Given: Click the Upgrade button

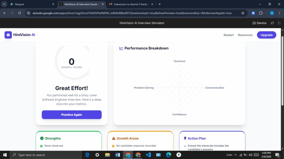Looking at the screenshot, I should coord(266,35).
